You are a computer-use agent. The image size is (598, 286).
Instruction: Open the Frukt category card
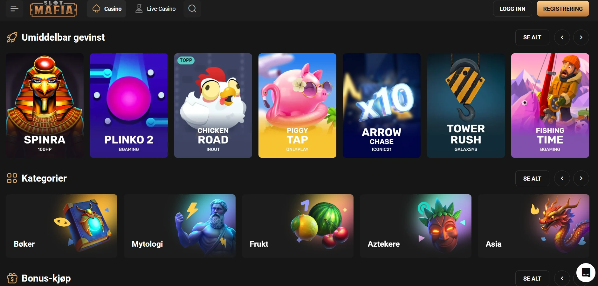point(298,226)
